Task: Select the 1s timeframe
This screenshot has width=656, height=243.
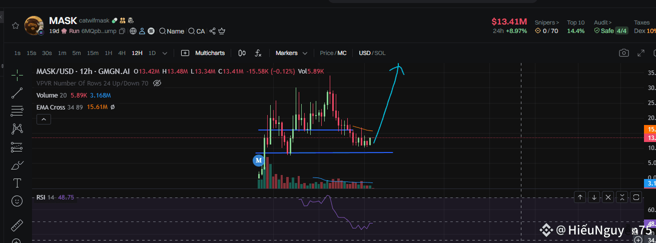Action: [18, 53]
